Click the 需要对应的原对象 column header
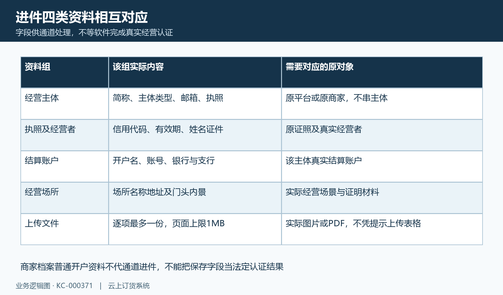Screen dimensions: 503x295 [382, 72]
